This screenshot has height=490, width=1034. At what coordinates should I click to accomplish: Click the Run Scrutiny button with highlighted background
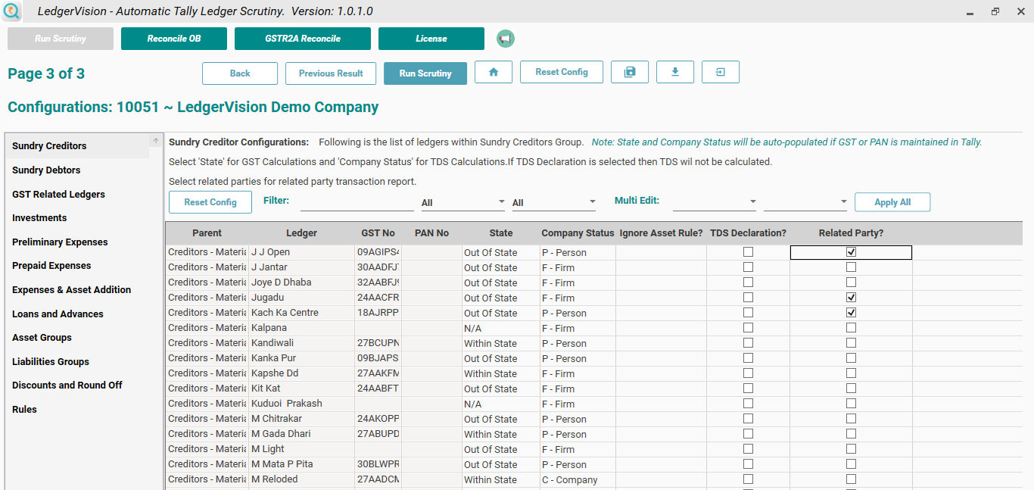coord(425,73)
